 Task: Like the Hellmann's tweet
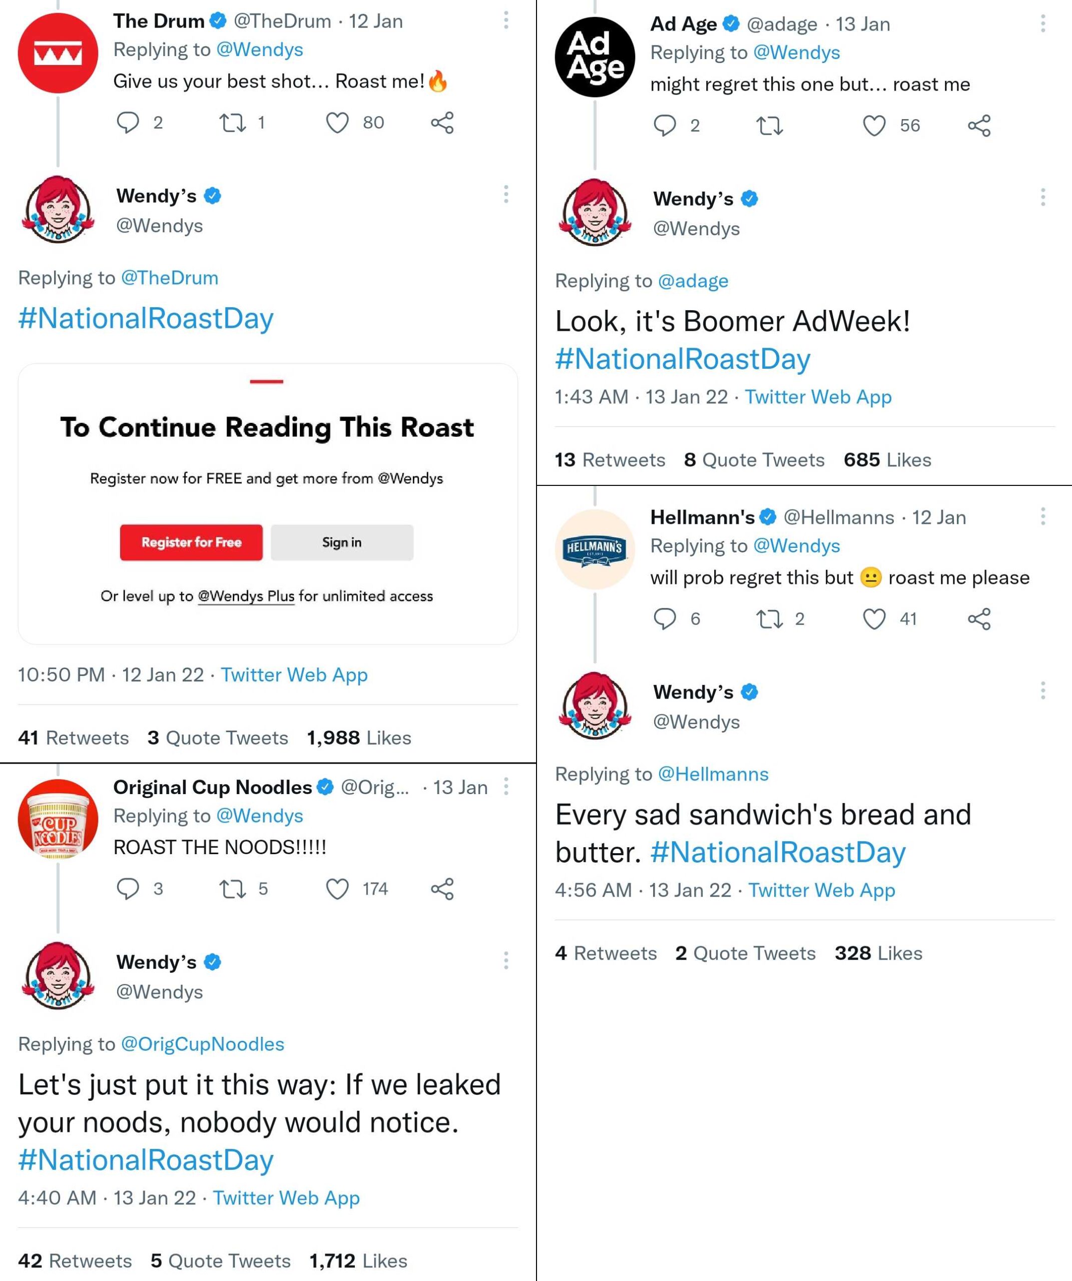874,619
